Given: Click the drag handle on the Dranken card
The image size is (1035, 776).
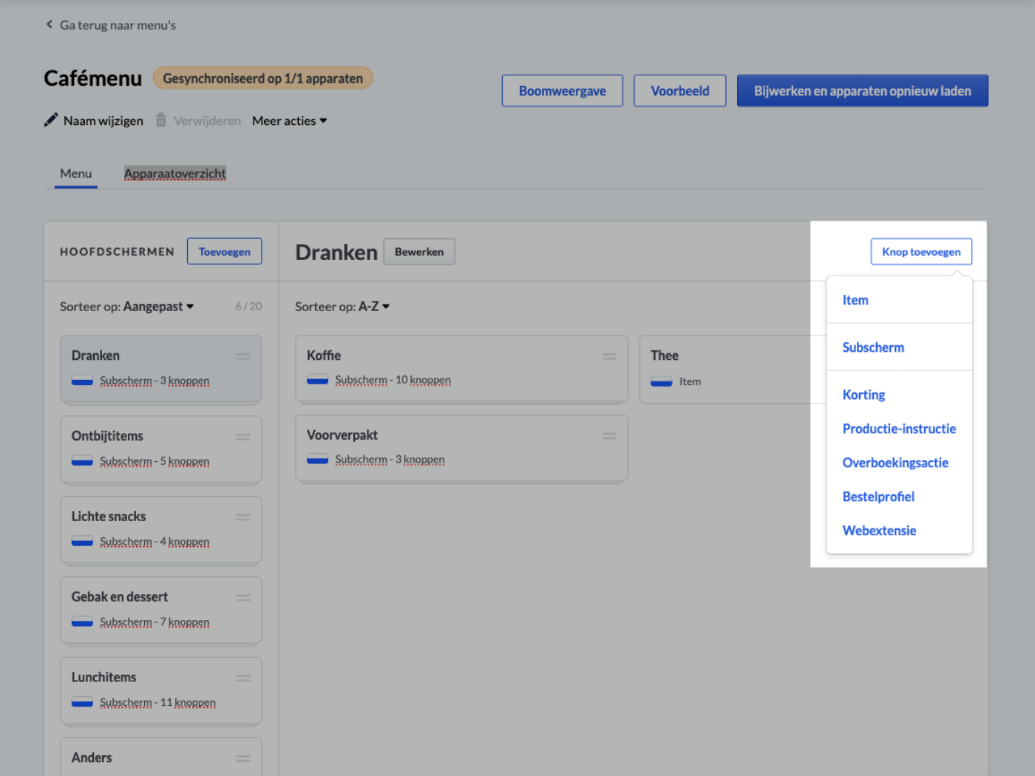Looking at the screenshot, I should tap(243, 356).
